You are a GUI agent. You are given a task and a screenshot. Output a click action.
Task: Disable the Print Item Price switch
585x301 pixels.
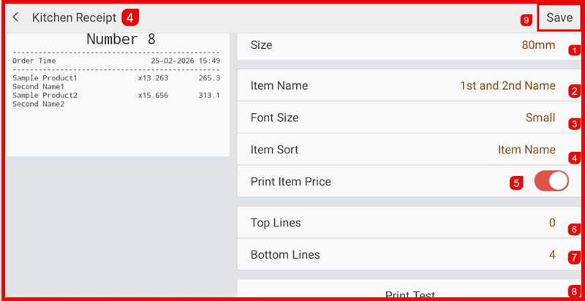click(551, 181)
